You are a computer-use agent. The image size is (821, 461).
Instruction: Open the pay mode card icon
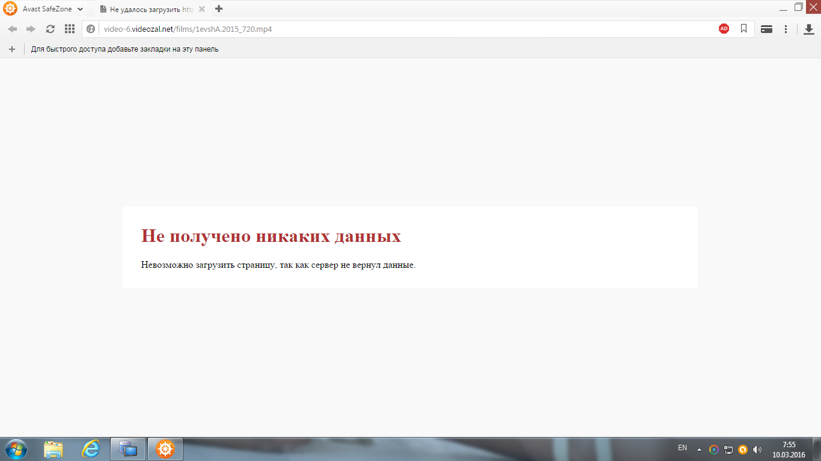(766, 29)
